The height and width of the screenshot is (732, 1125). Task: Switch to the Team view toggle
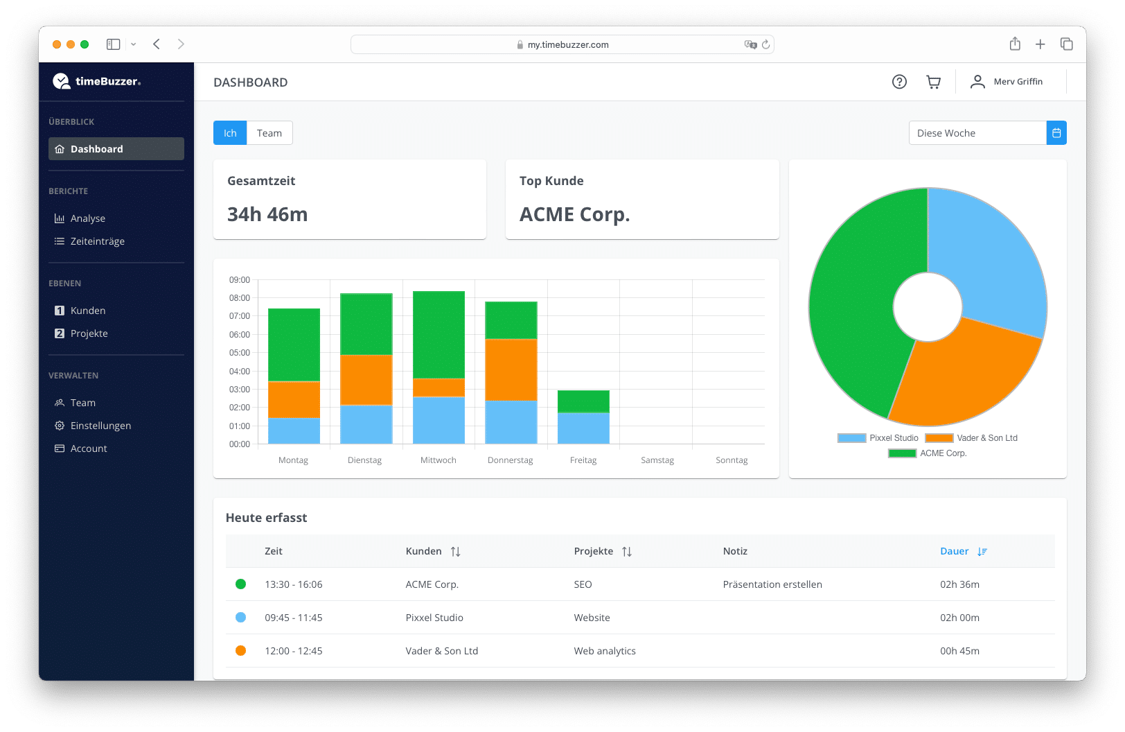pos(269,133)
